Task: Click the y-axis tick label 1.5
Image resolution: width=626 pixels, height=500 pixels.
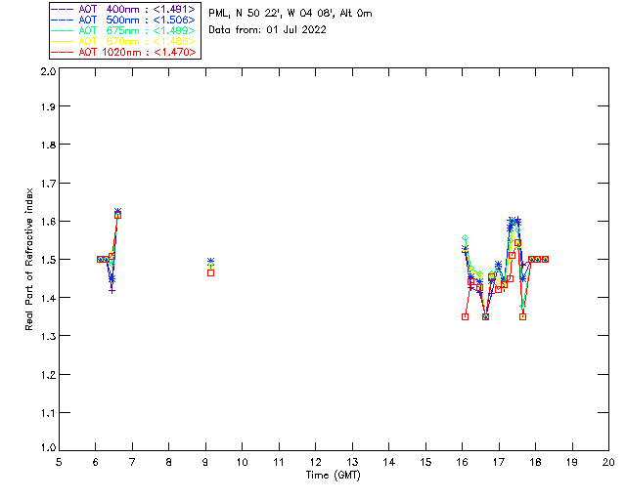Action: point(47,260)
